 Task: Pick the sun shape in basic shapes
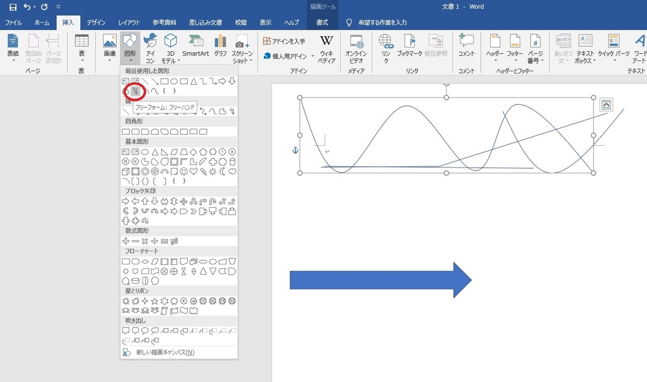(x=213, y=172)
